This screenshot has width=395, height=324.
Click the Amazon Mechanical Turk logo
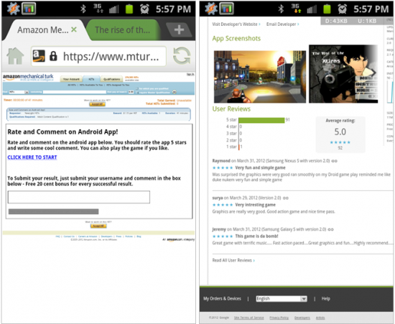28,77
